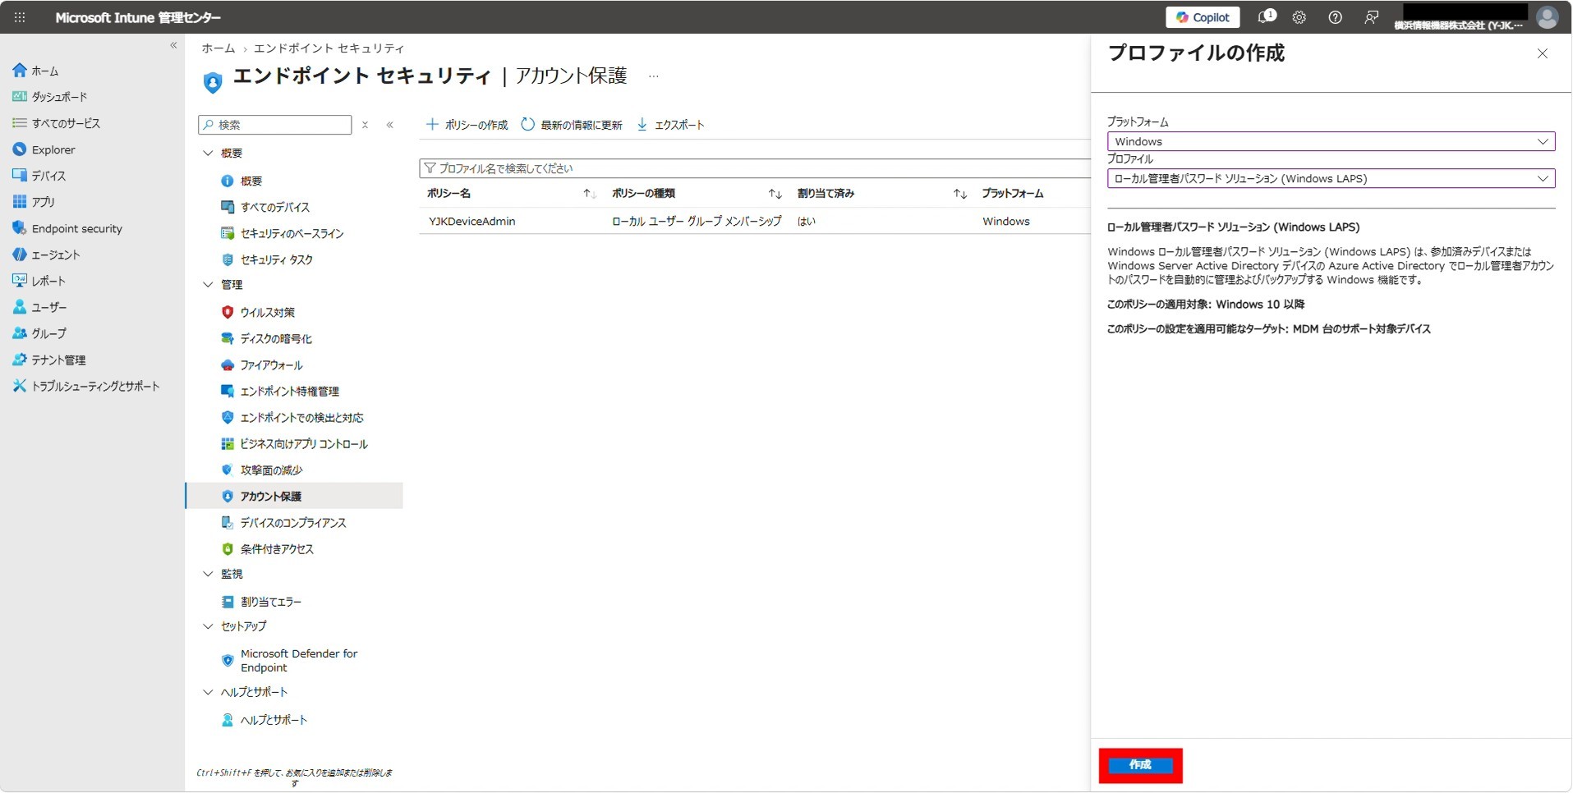Open the Copilot button
The width and height of the screenshot is (1573, 793).
pos(1203,17)
